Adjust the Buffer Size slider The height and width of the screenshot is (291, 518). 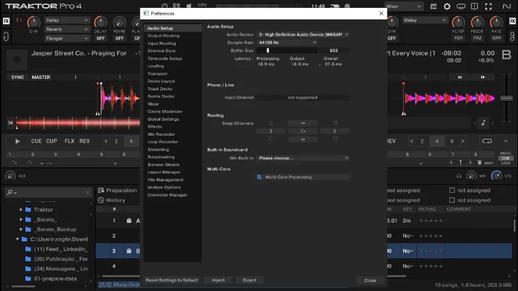(x=287, y=50)
